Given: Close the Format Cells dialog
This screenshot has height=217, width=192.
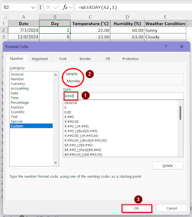Looking at the screenshot, I should click(x=182, y=47).
